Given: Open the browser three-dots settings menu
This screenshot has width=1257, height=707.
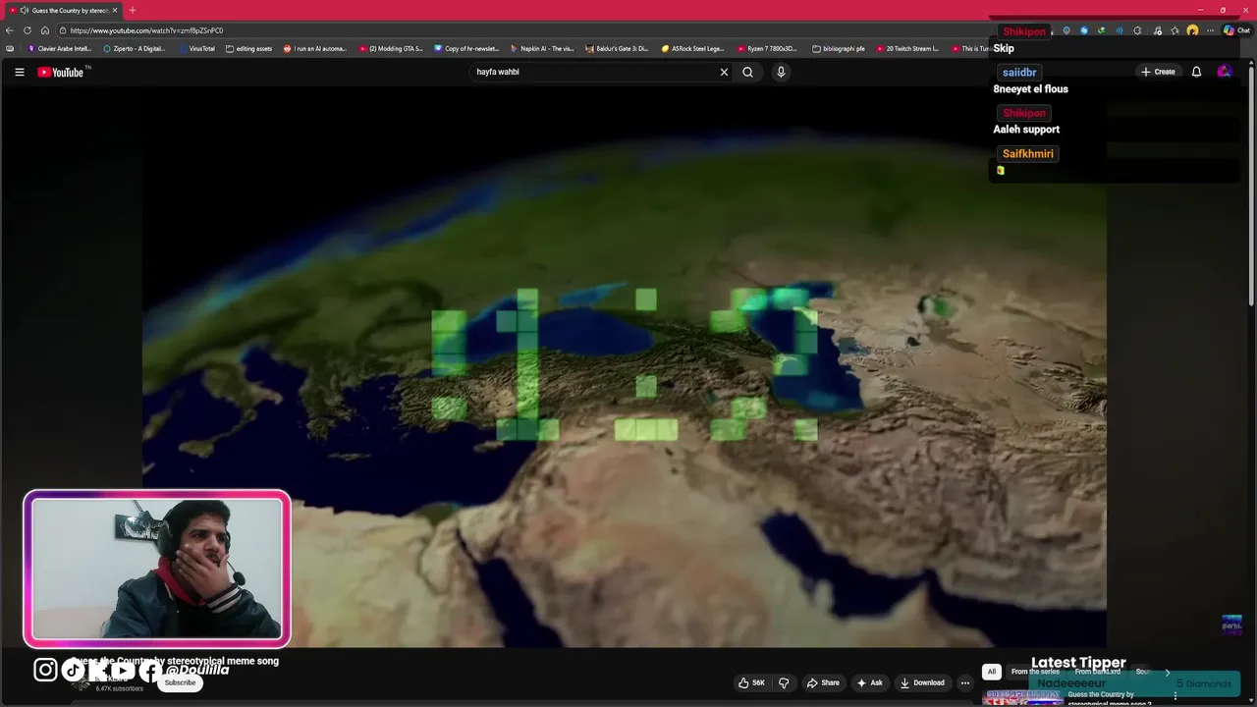Looking at the screenshot, I should pyautogui.click(x=1210, y=30).
